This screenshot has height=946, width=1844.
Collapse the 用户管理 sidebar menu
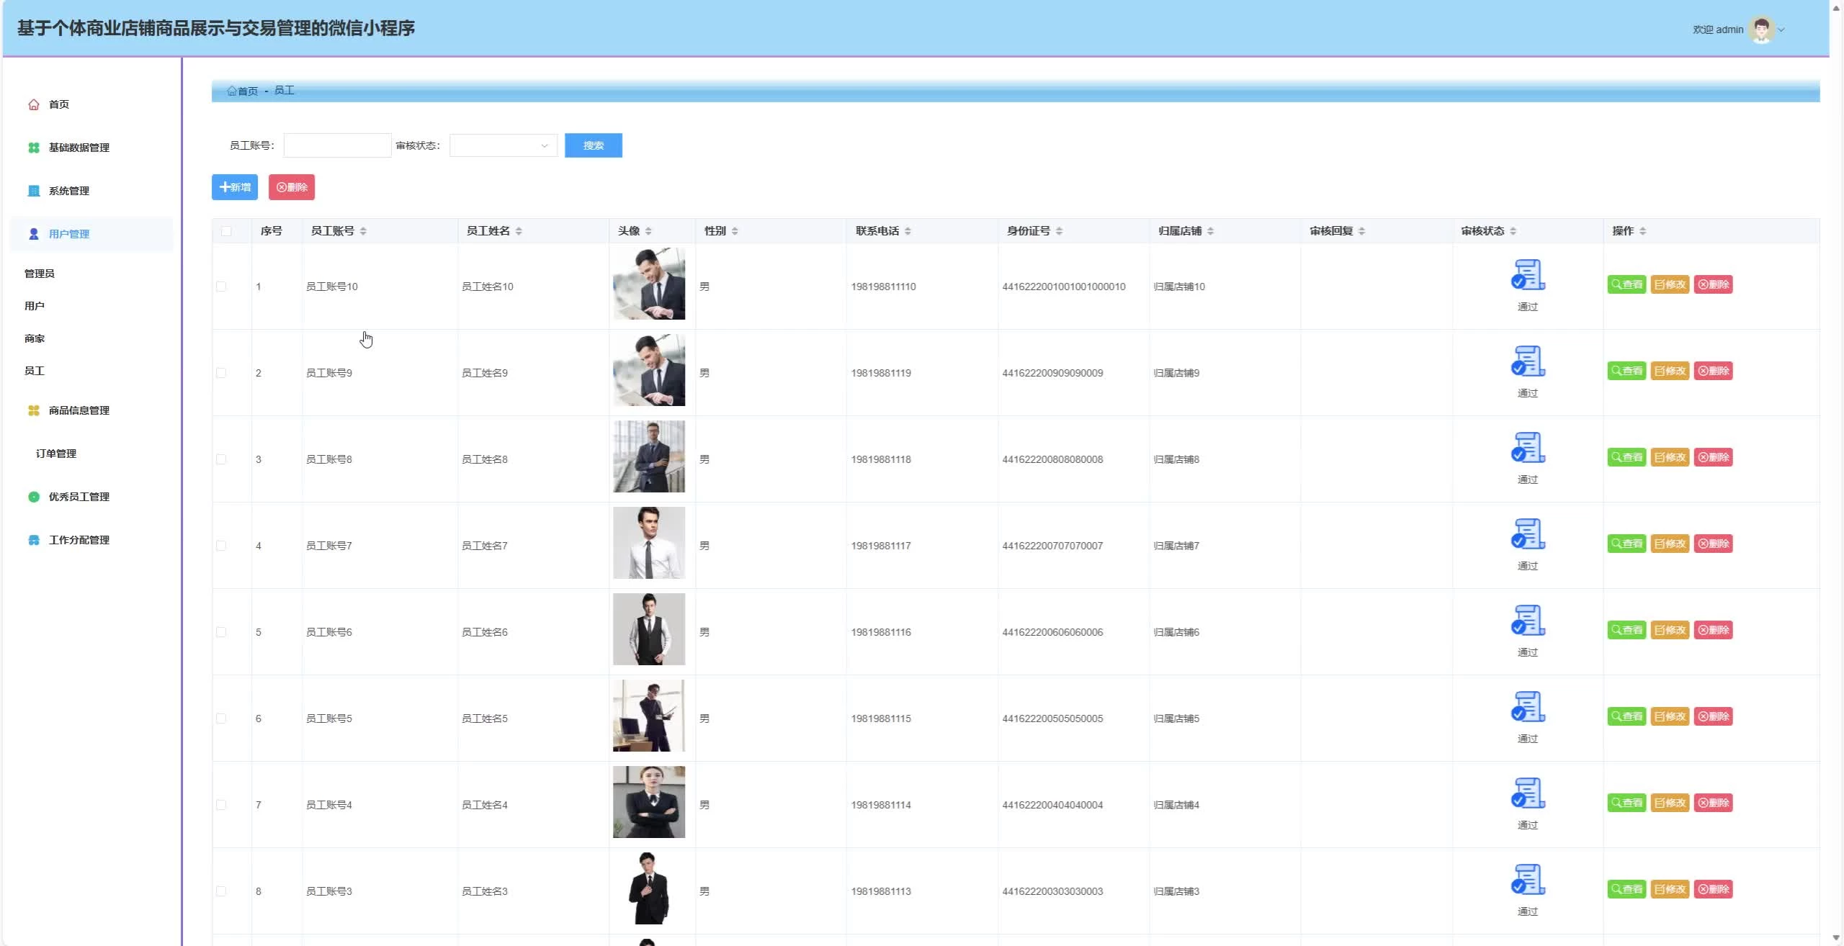69,234
